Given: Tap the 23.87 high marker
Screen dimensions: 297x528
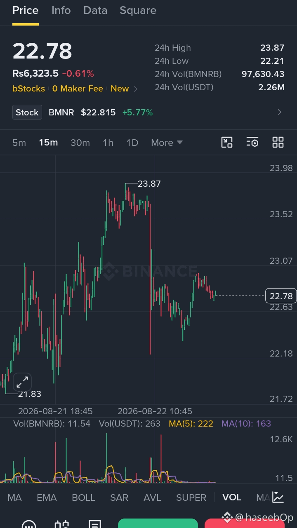Looking at the screenshot, I should 149,184.
